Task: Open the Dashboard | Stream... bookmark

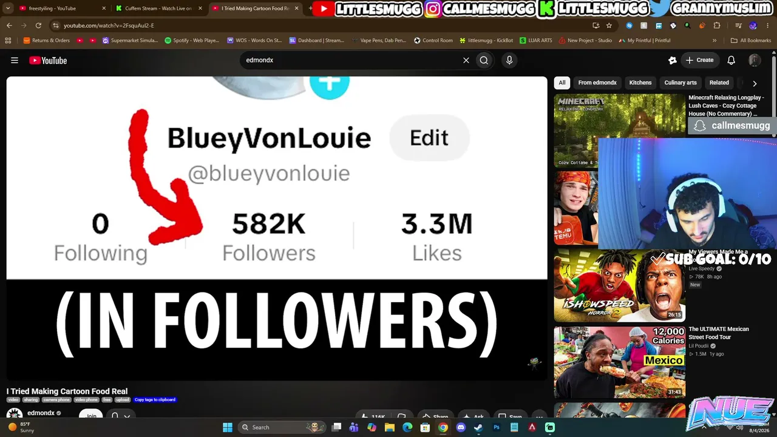Action: click(x=316, y=41)
